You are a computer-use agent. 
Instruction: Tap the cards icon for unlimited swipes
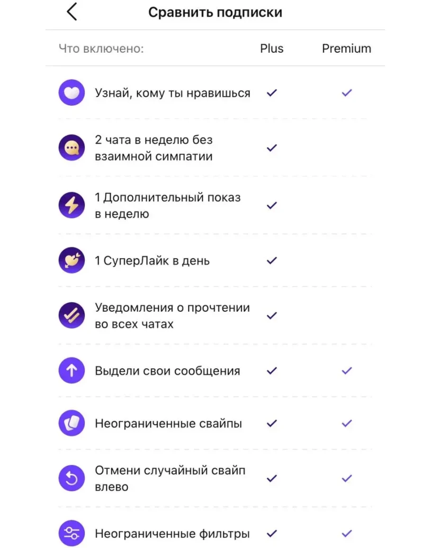pyautogui.click(x=72, y=423)
